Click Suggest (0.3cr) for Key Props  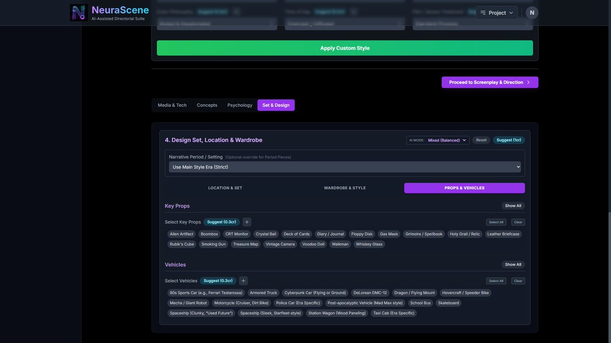point(221,222)
